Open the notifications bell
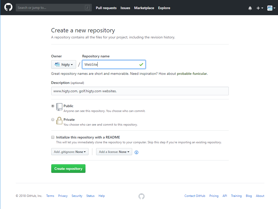The width and height of the screenshot is (278, 209). [250, 8]
